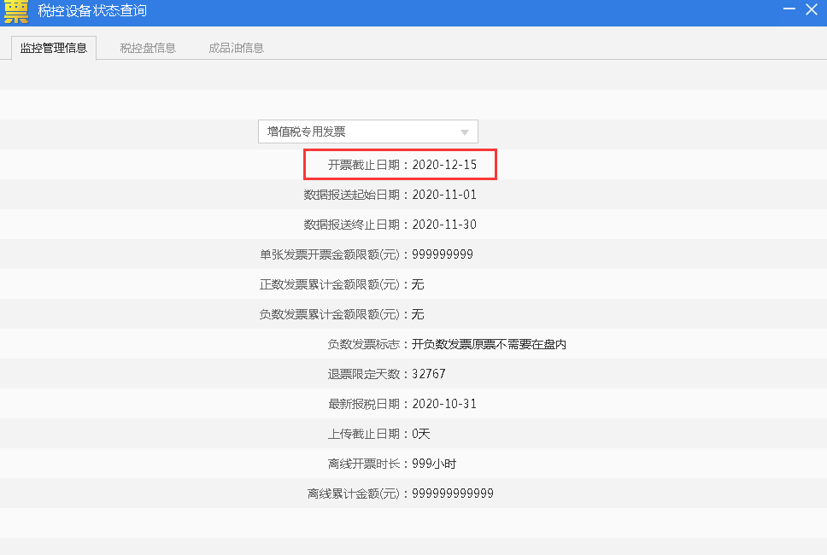The image size is (827, 555).
Task: Click the 数据报送终止日期 entry
Action: click(393, 224)
